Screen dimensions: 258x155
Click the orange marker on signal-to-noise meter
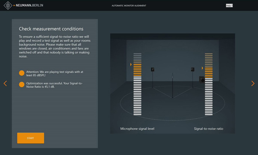(x=202, y=68)
